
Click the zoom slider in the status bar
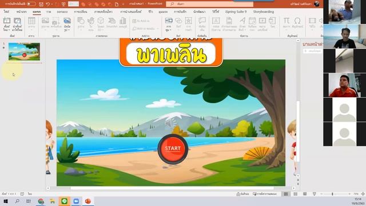click(335, 194)
